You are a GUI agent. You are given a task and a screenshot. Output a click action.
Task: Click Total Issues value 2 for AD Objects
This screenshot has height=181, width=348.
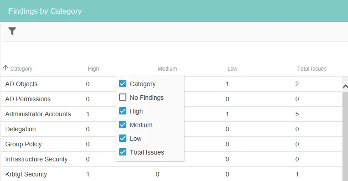pyautogui.click(x=297, y=84)
